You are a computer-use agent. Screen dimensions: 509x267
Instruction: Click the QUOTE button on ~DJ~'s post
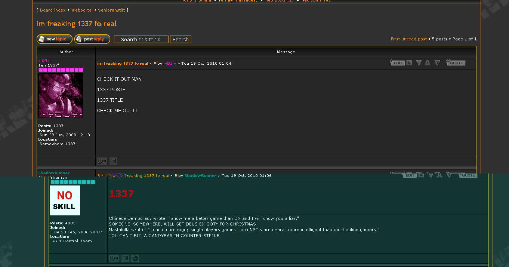pos(456,63)
